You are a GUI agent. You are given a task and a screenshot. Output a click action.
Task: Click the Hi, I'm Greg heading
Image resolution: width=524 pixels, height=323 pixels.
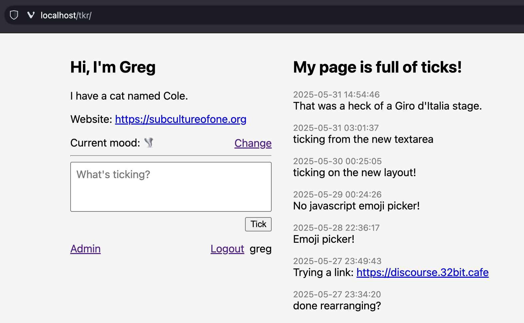pyautogui.click(x=113, y=67)
